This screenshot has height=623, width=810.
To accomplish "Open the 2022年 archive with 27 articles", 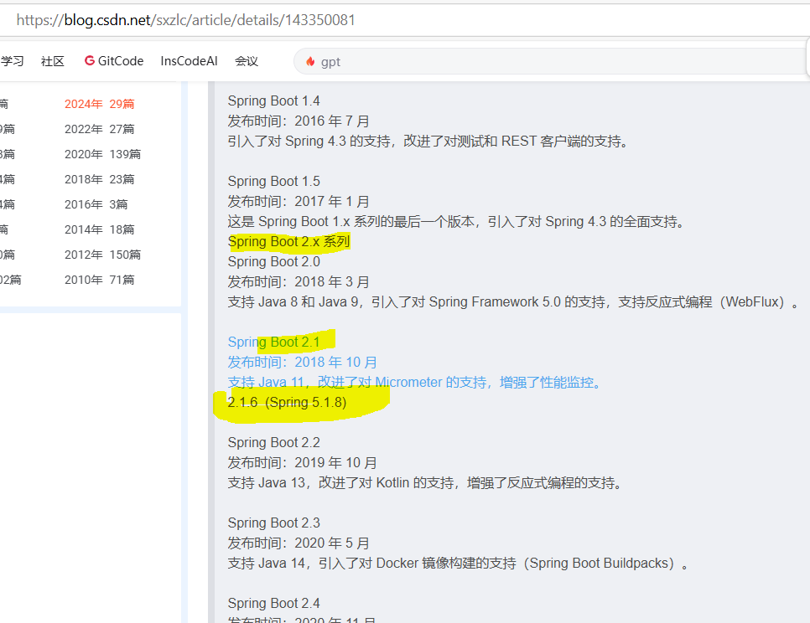I will point(101,128).
